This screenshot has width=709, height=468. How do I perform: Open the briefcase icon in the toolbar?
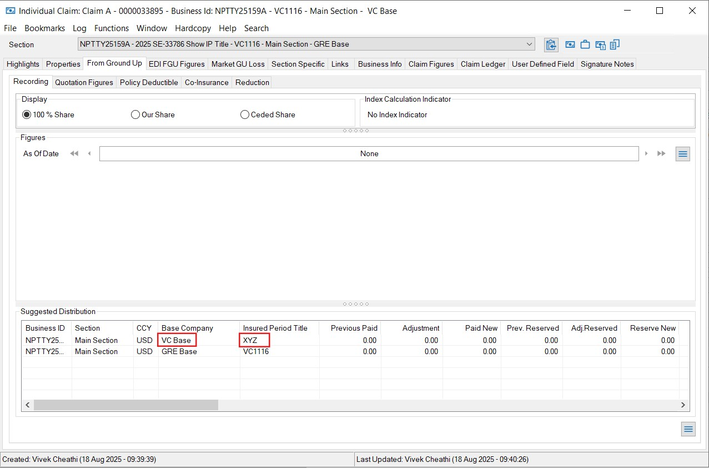click(x=585, y=44)
